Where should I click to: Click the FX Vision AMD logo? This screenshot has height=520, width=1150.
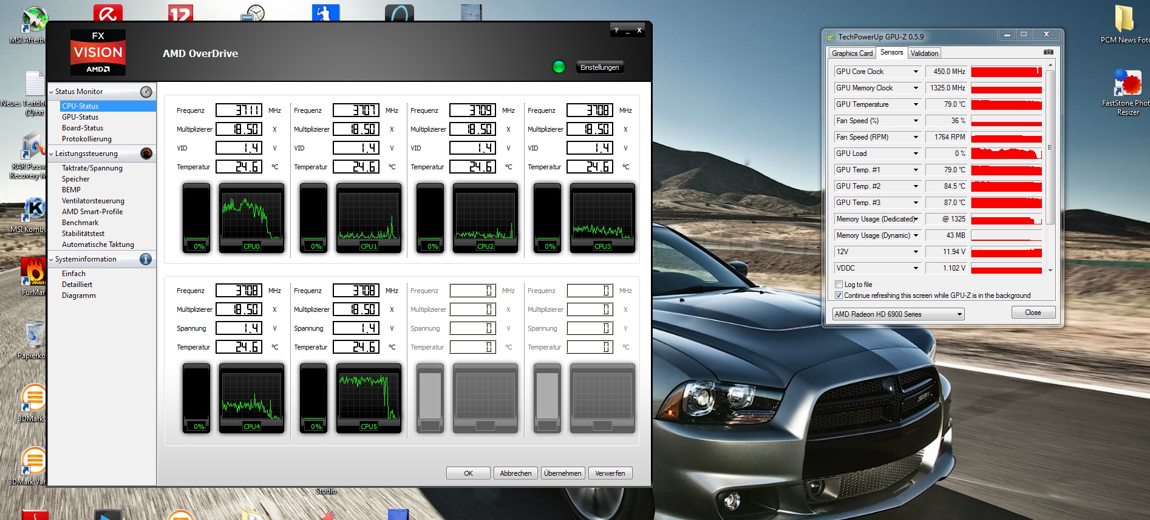pyautogui.click(x=98, y=52)
